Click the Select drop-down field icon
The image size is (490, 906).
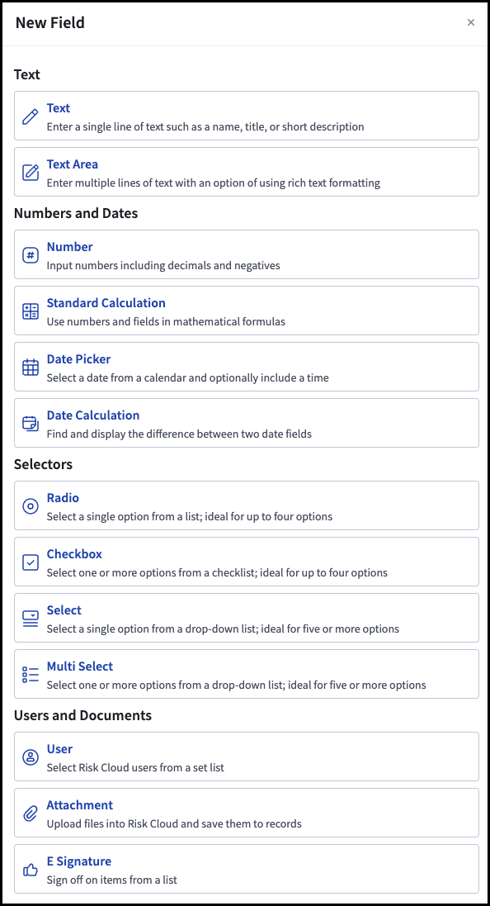tap(30, 618)
